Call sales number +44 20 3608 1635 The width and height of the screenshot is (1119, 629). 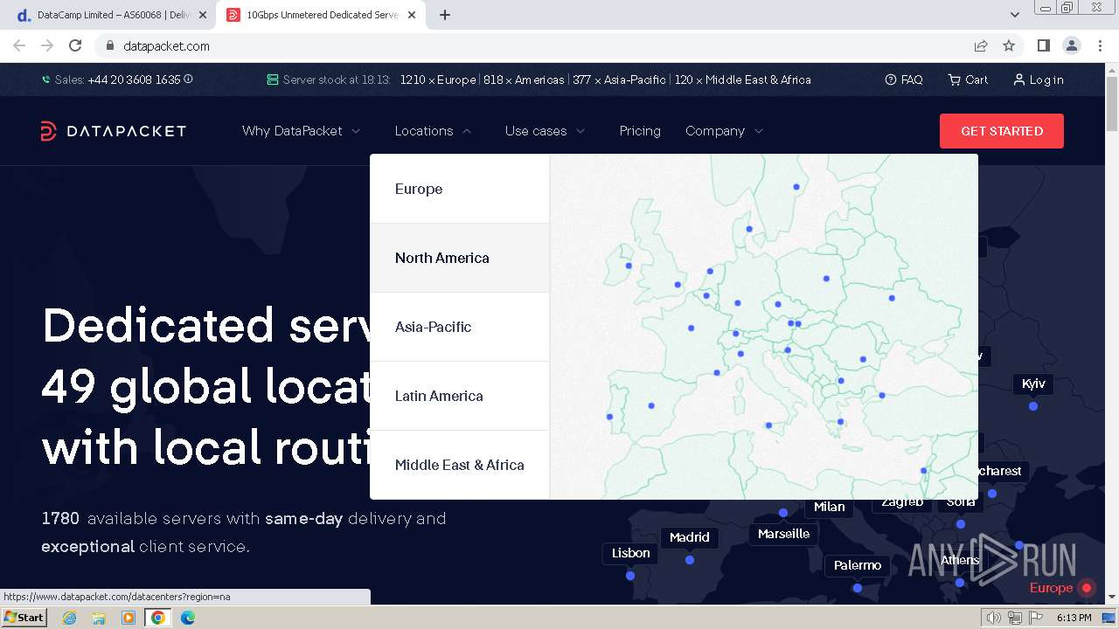click(x=134, y=79)
